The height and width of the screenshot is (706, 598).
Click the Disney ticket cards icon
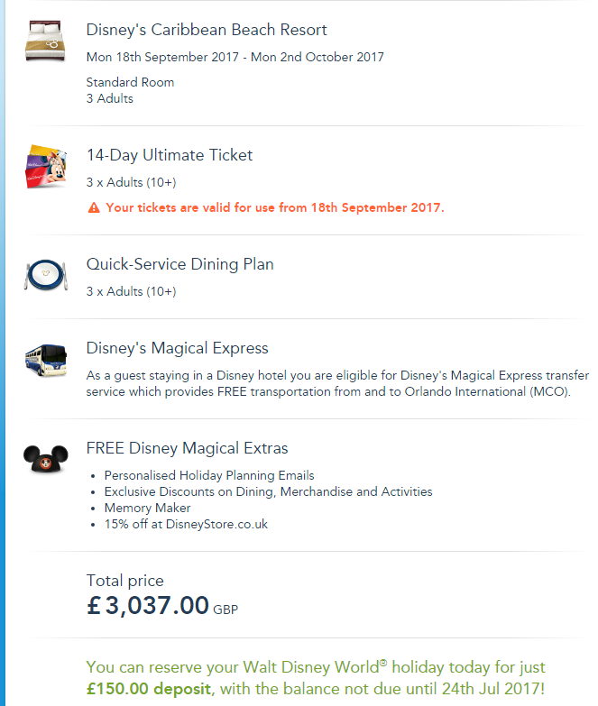[46, 165]
